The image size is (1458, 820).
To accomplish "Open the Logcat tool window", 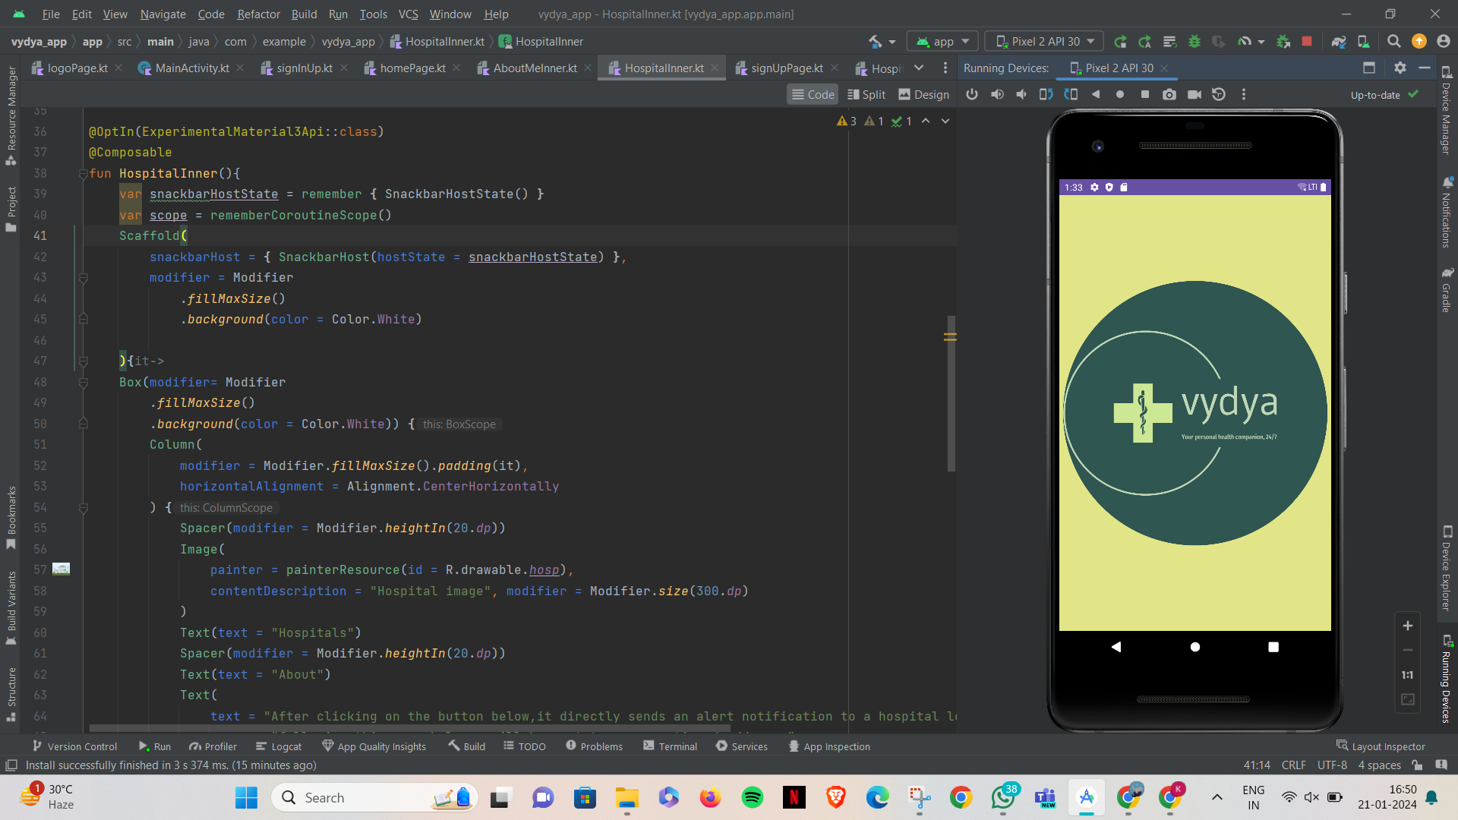I will point(279,746).
